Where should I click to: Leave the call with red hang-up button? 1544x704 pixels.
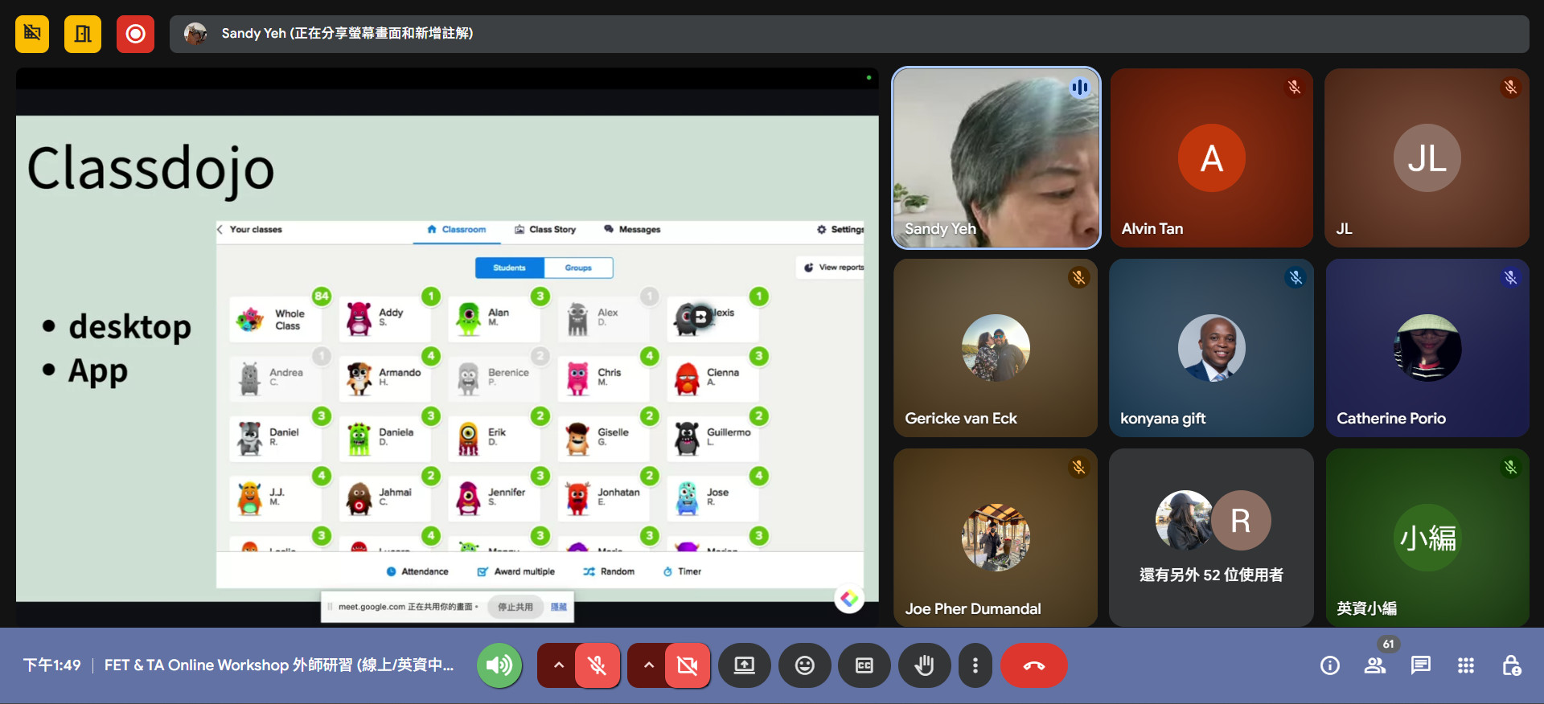(x=1033, y=665)
